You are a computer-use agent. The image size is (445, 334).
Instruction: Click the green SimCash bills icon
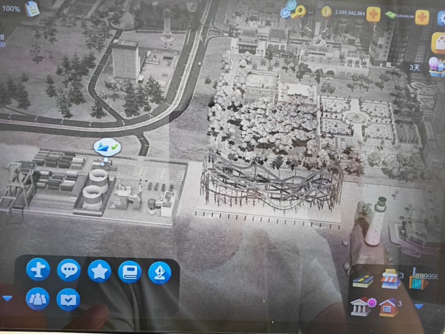pos(391,15)
